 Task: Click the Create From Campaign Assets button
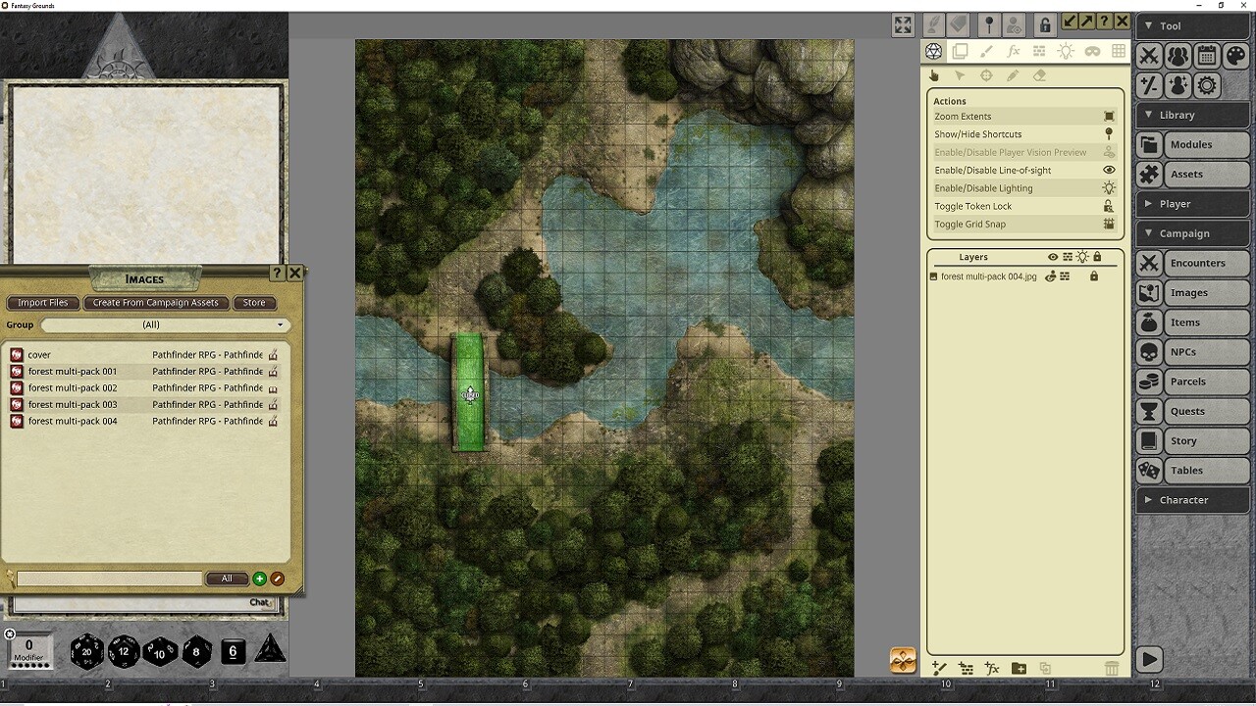click(x=156, y=302)
